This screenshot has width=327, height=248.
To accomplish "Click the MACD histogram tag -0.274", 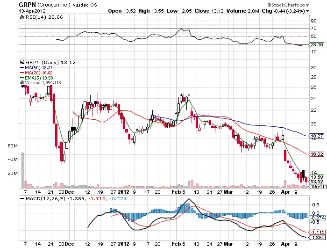I will pos(317,218).
